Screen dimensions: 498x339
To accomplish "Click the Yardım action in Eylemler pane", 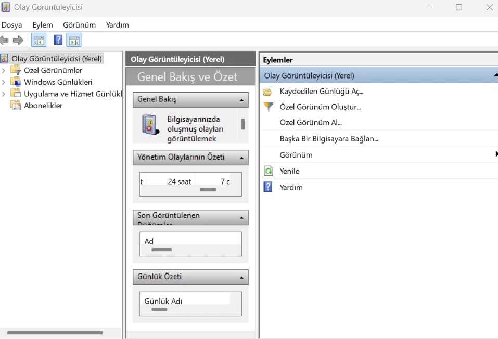I will pos(291,187).
